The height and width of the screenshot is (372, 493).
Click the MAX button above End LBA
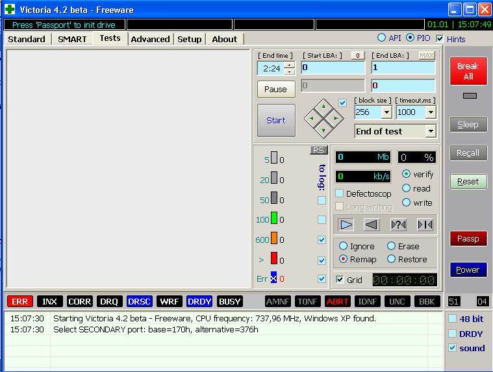click(427, 56)
